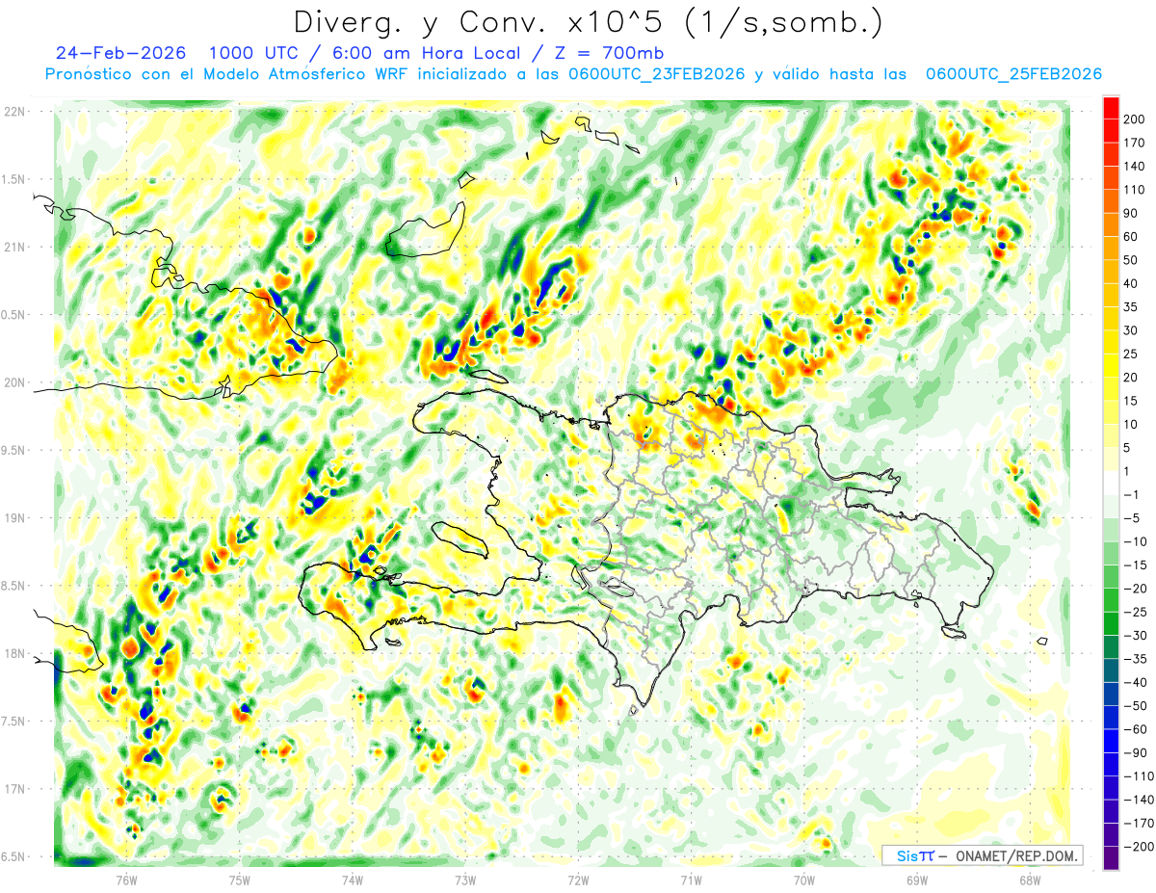Click the '21N' latitude label
This screenshot has height=893, width=1156.
point(15,247)
